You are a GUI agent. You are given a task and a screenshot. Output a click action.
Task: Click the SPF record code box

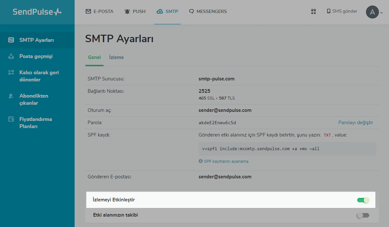pyautogui.click(x=287, y=149)
